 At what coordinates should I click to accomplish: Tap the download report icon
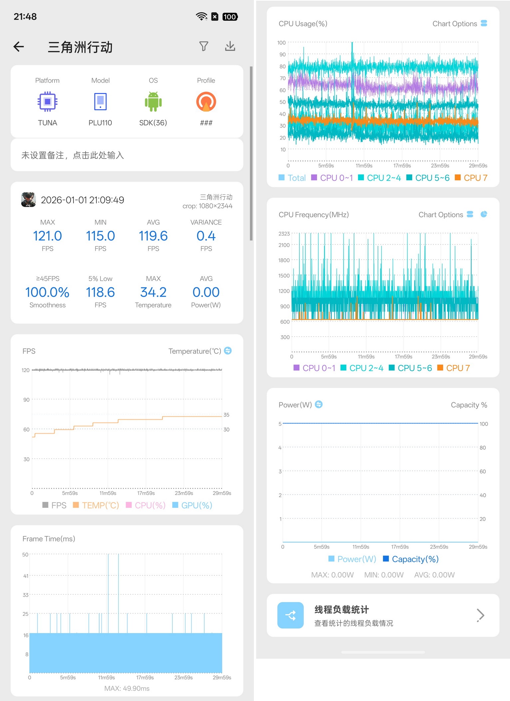[230, 46]
